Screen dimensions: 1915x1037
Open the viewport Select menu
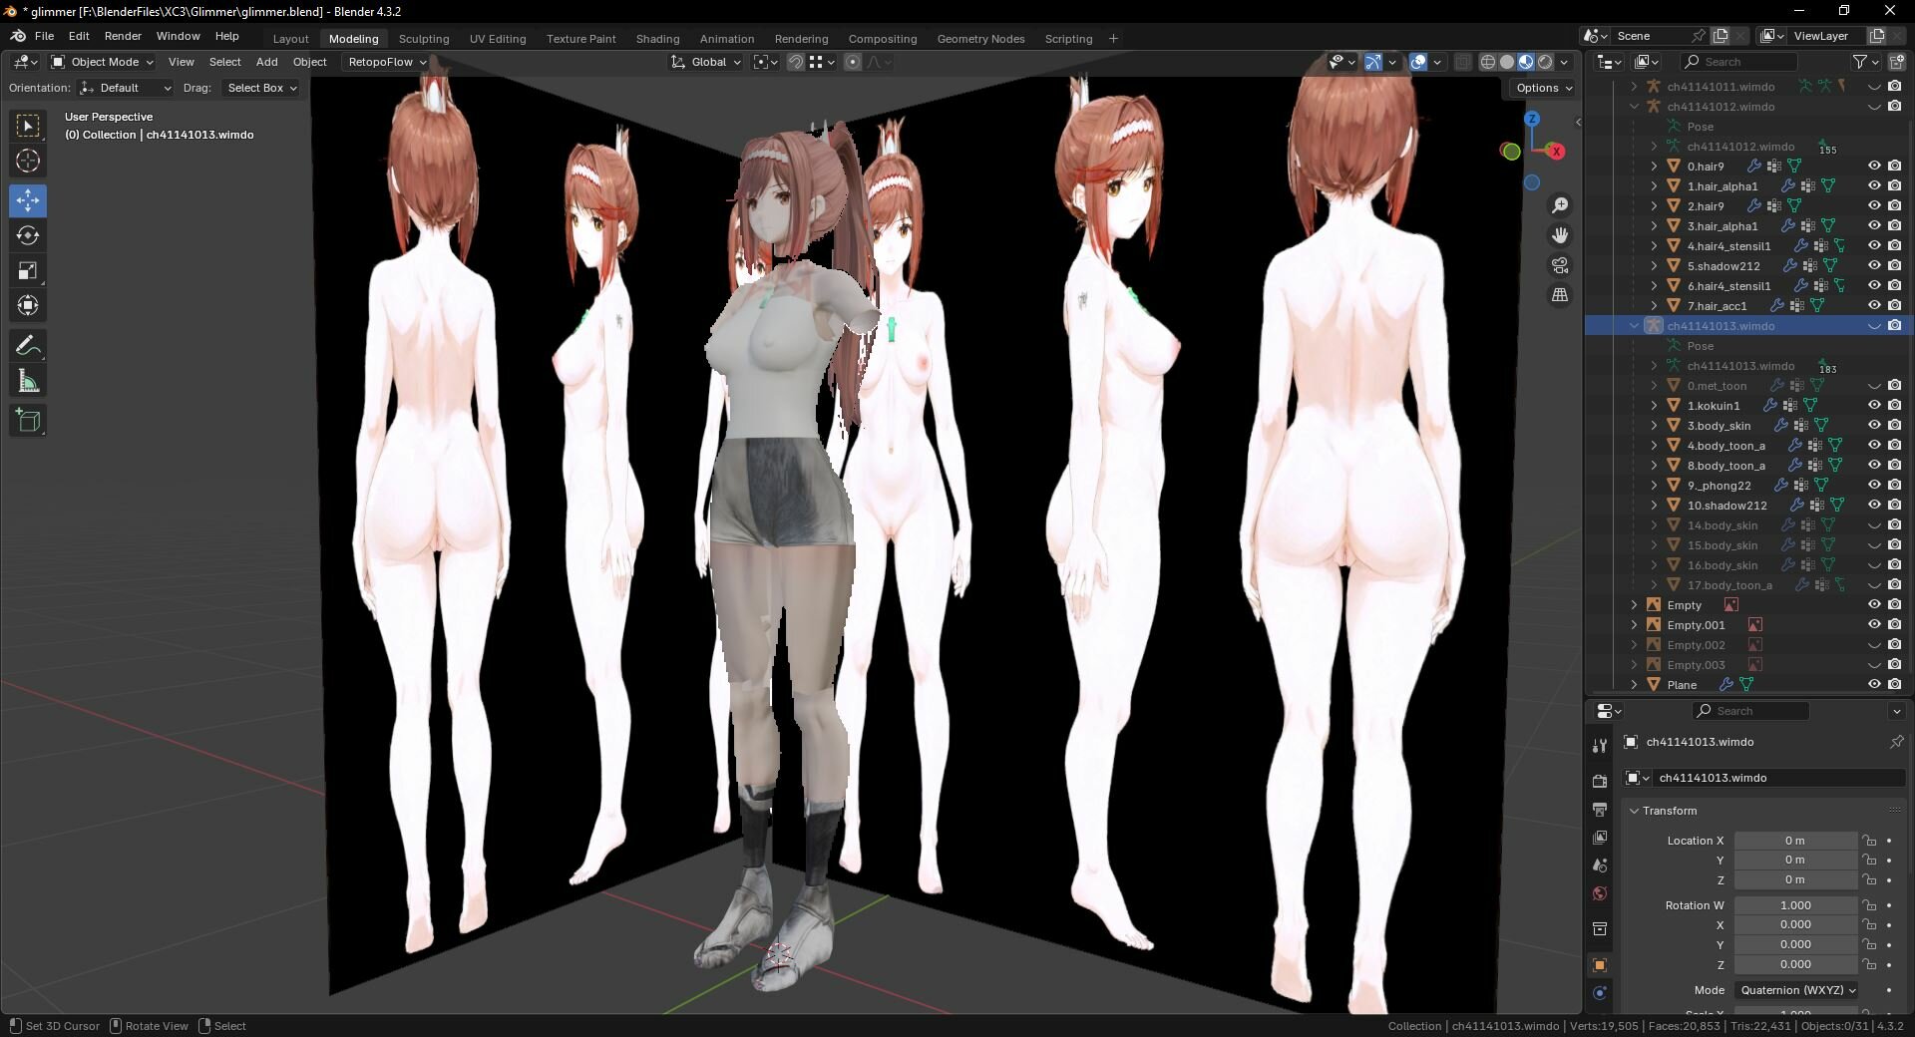point(225,62)
